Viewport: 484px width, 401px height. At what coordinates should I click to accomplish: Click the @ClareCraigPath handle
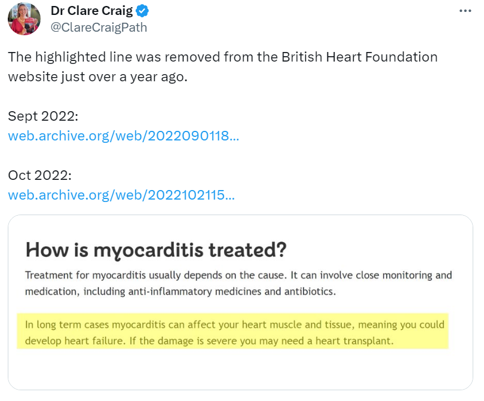click(x=98, y=27)
